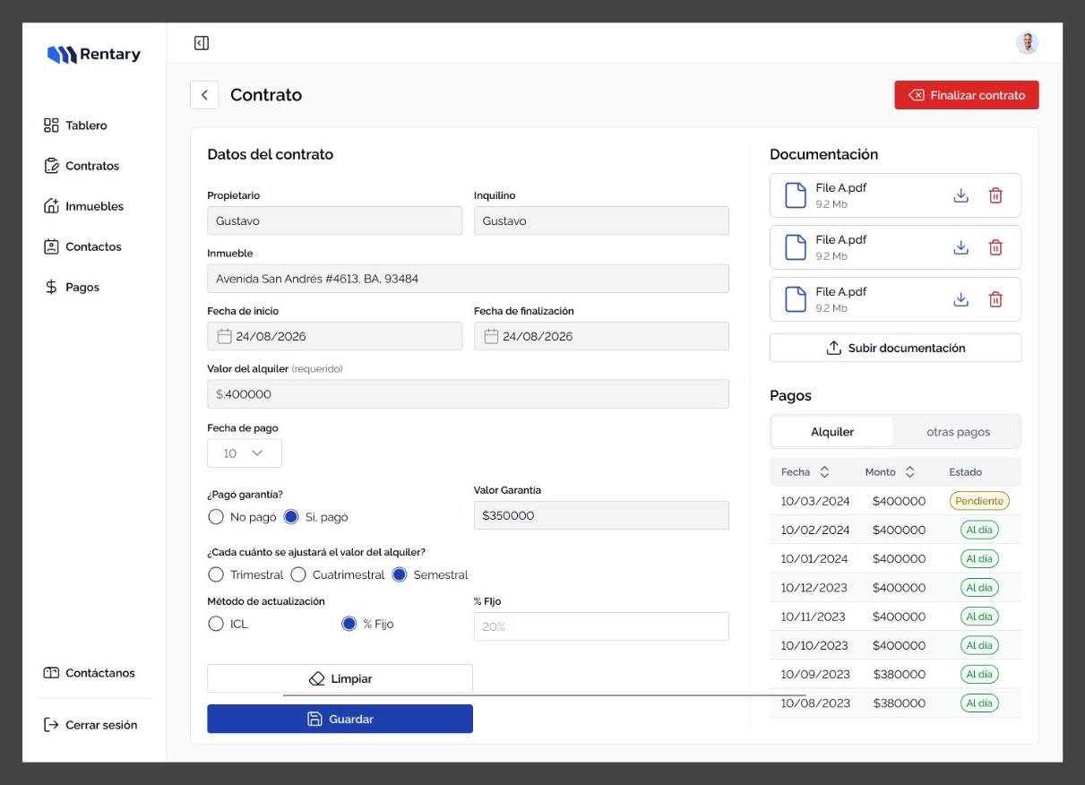Delete the second File A.pdf with trash icon
1085x785 pixels.
point(995,247)
